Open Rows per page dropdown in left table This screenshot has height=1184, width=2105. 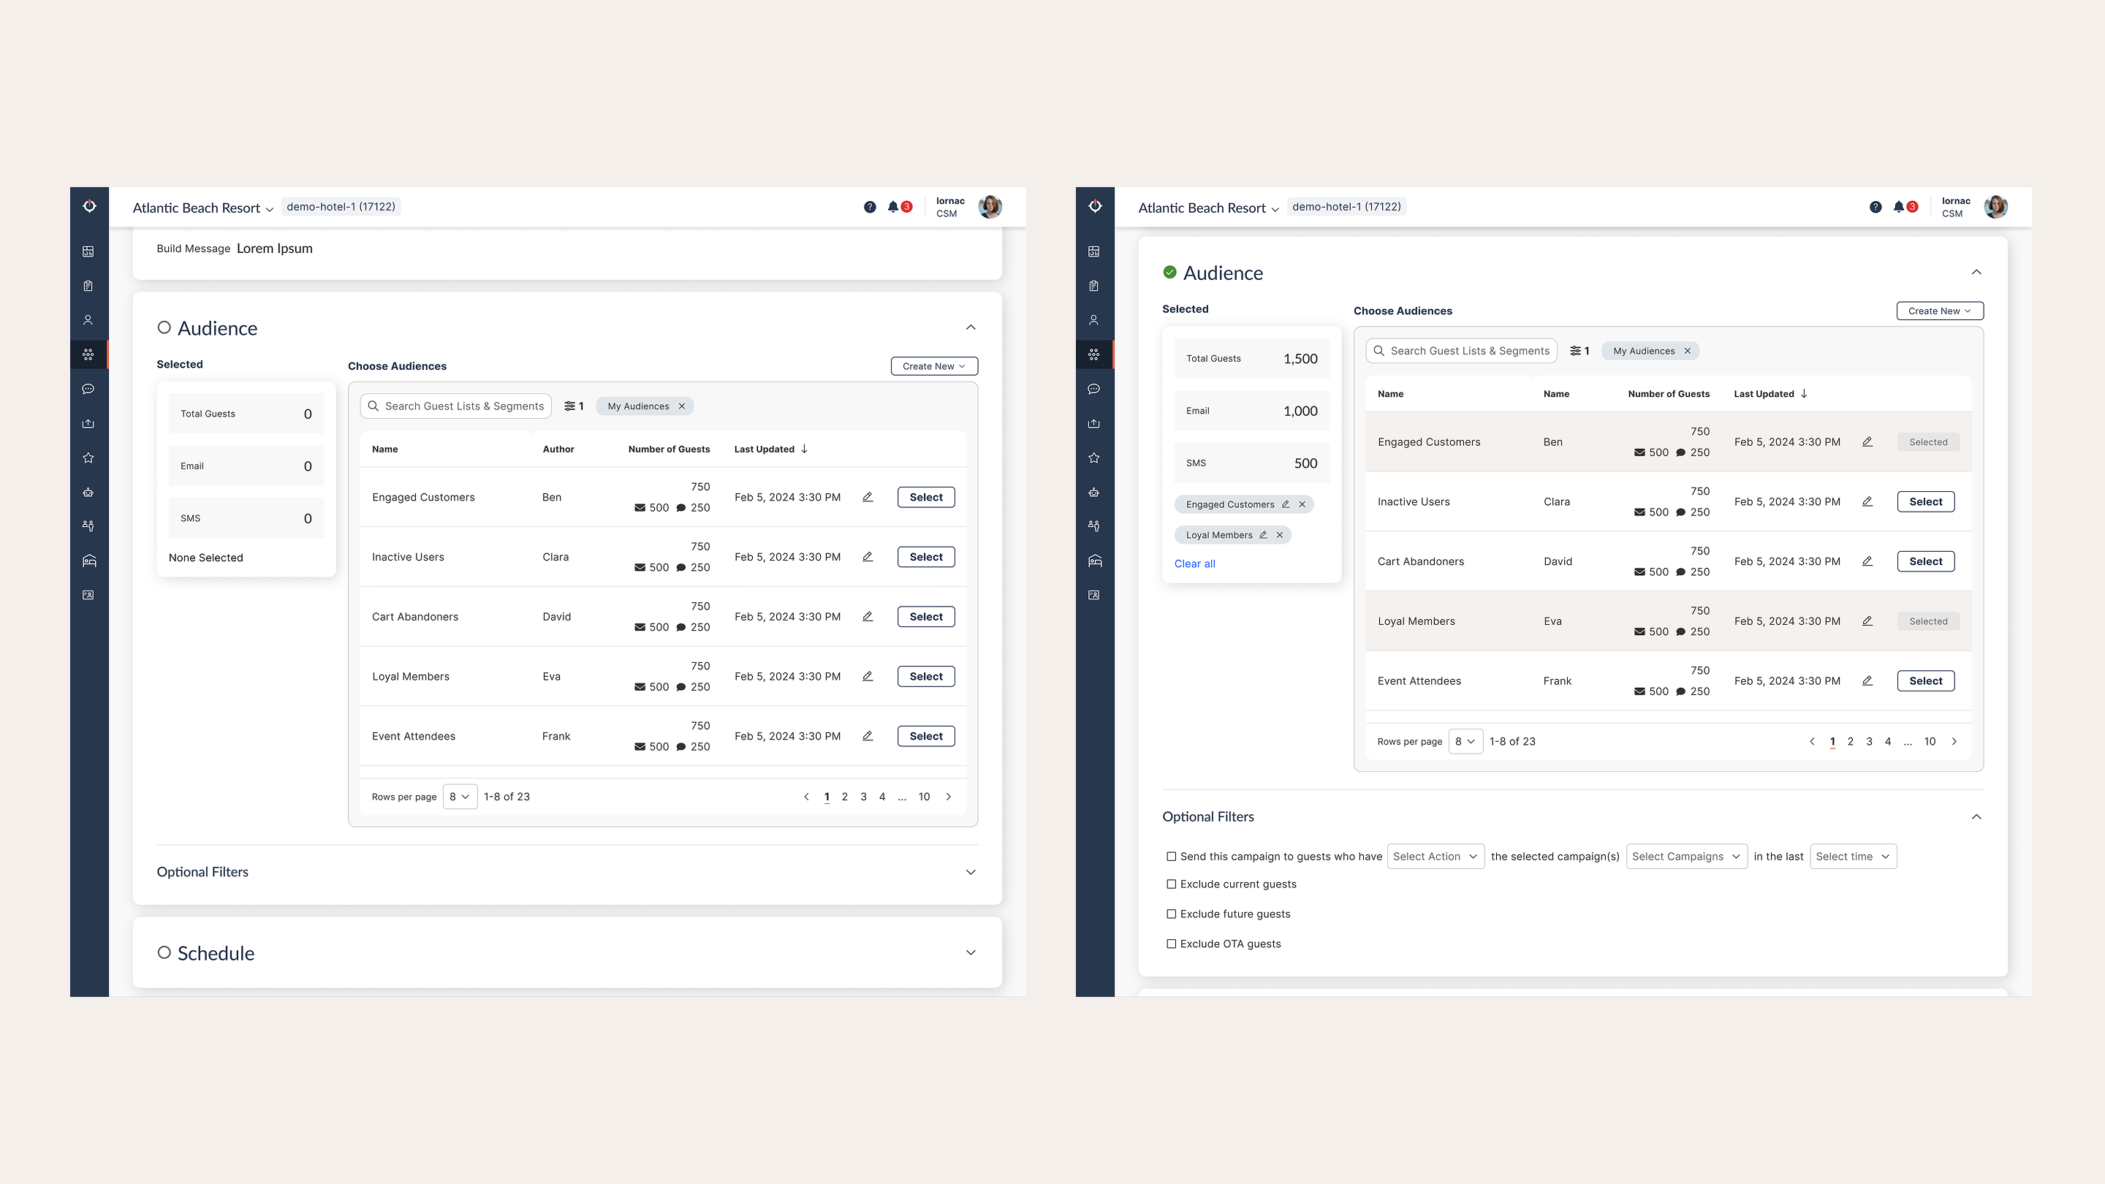pyautogui.click(x=459, y=797)
